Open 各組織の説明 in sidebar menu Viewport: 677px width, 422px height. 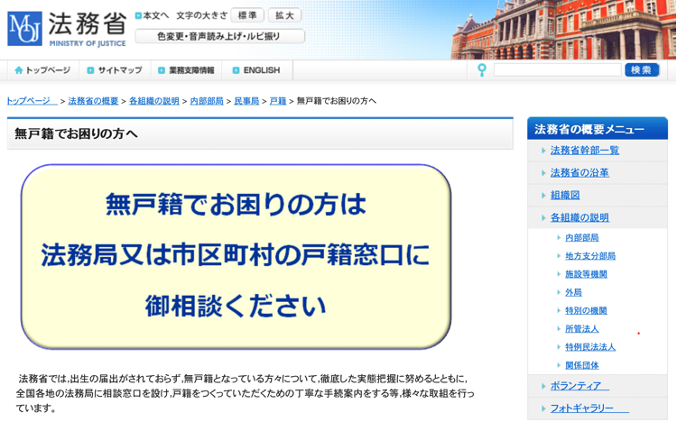click(580, 217)
